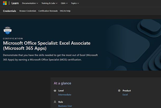Click the At a glance heading

(x=62, y=83)
